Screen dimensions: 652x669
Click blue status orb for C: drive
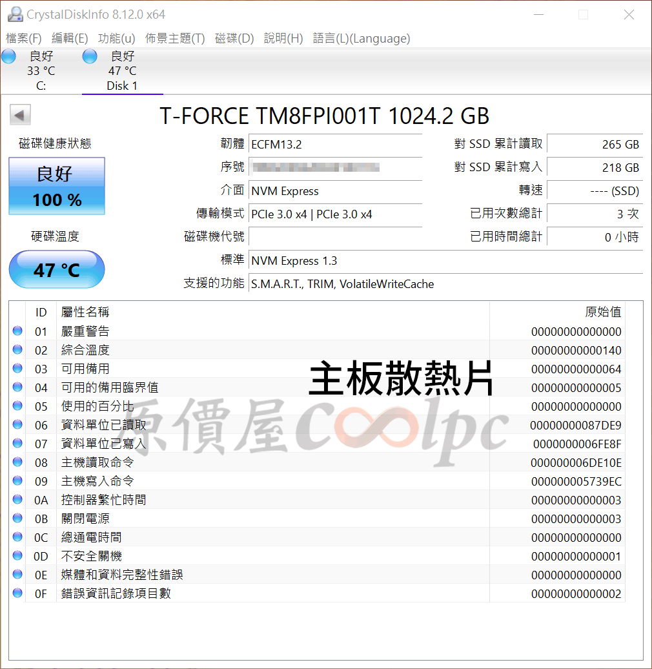point(8,56)
